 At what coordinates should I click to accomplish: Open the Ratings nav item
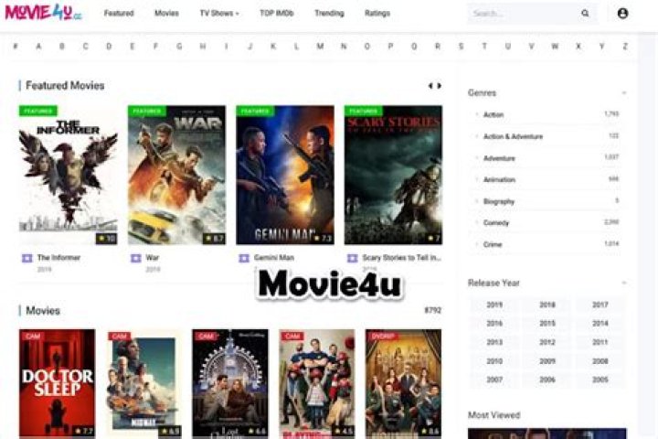point(377,14)
